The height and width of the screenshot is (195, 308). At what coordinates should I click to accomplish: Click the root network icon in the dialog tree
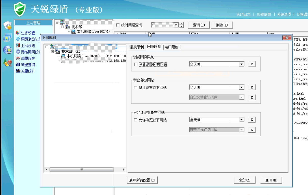click(52, 47)
